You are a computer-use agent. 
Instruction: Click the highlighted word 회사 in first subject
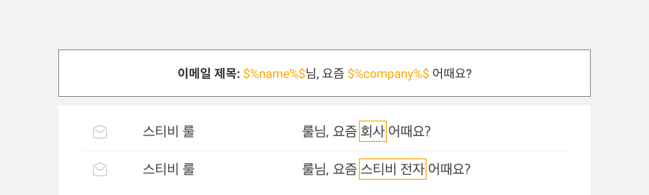373,131
